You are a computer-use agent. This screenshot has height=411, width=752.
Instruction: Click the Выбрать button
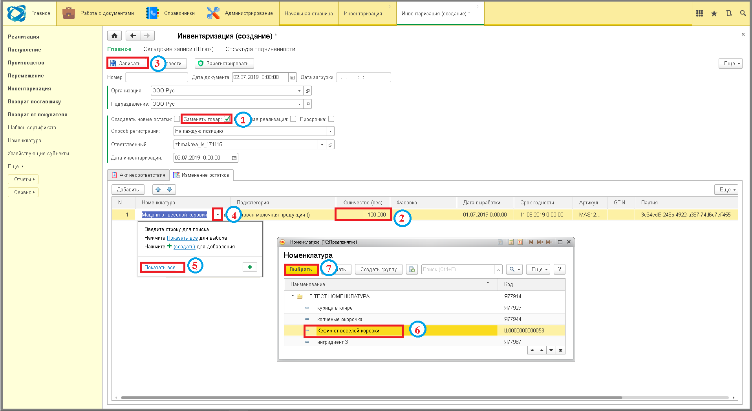pos(301,270)
